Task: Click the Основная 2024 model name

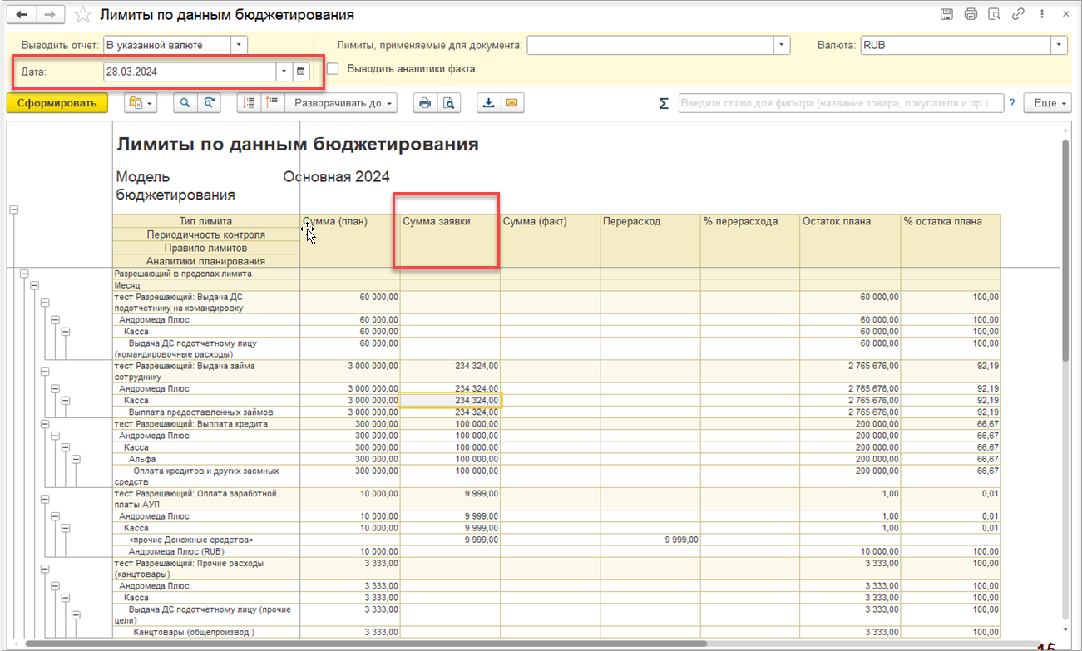Action: pos(336,176)
